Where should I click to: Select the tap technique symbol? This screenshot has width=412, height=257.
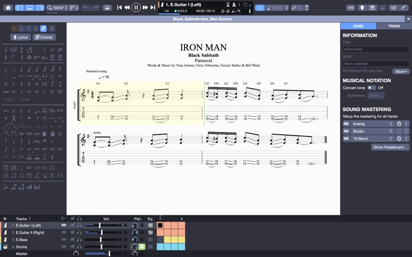pyautogui.click(x=21, y=134)
